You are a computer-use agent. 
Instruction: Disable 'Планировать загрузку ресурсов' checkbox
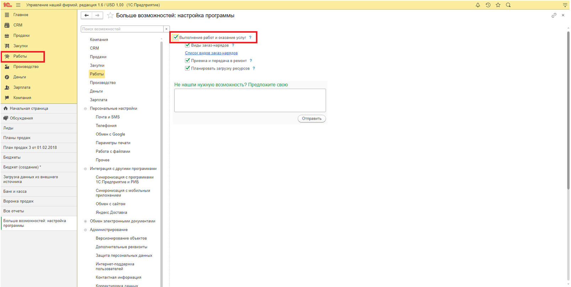click(x=187, y=68)
